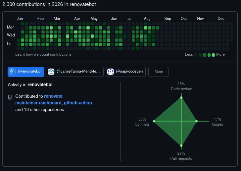
Task: Select the @oapi-codegen organization filter
Action: 126,72
